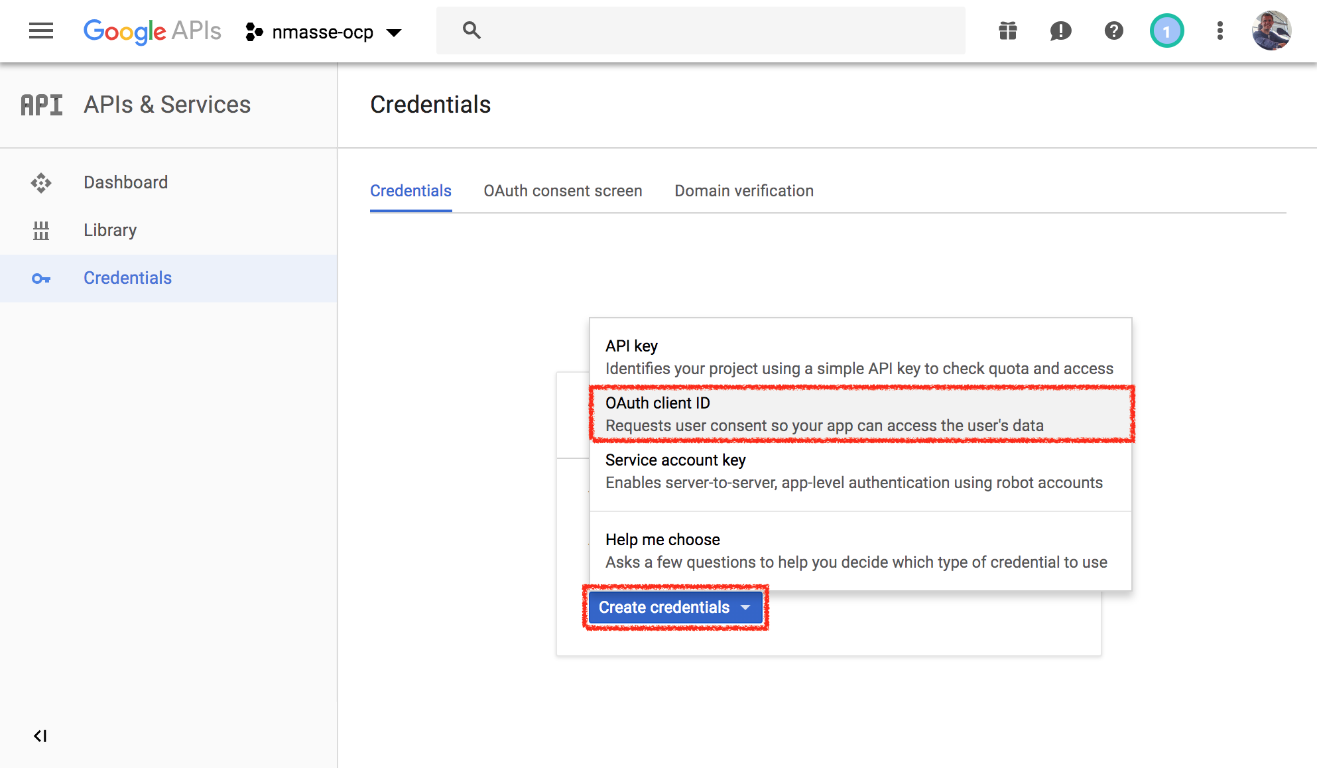The image size is (1317, 768).
Task: Click the Credentials key icon in sidebar
Action: [41, 278]
